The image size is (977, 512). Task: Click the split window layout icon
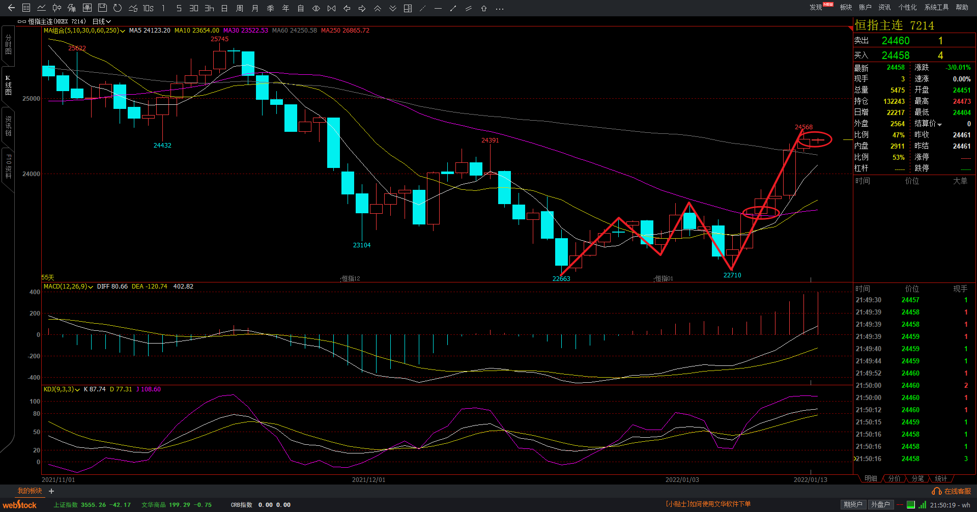point(408,8)
